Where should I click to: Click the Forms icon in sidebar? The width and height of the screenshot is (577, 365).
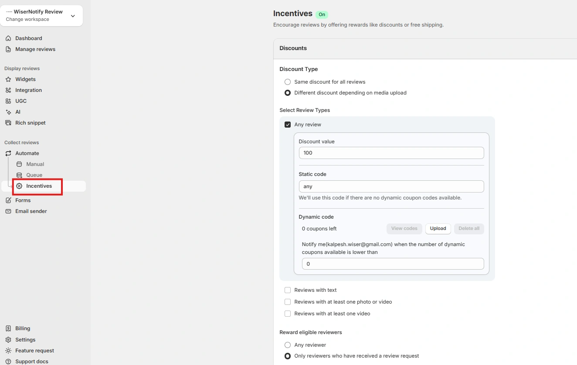click(8, 200)
